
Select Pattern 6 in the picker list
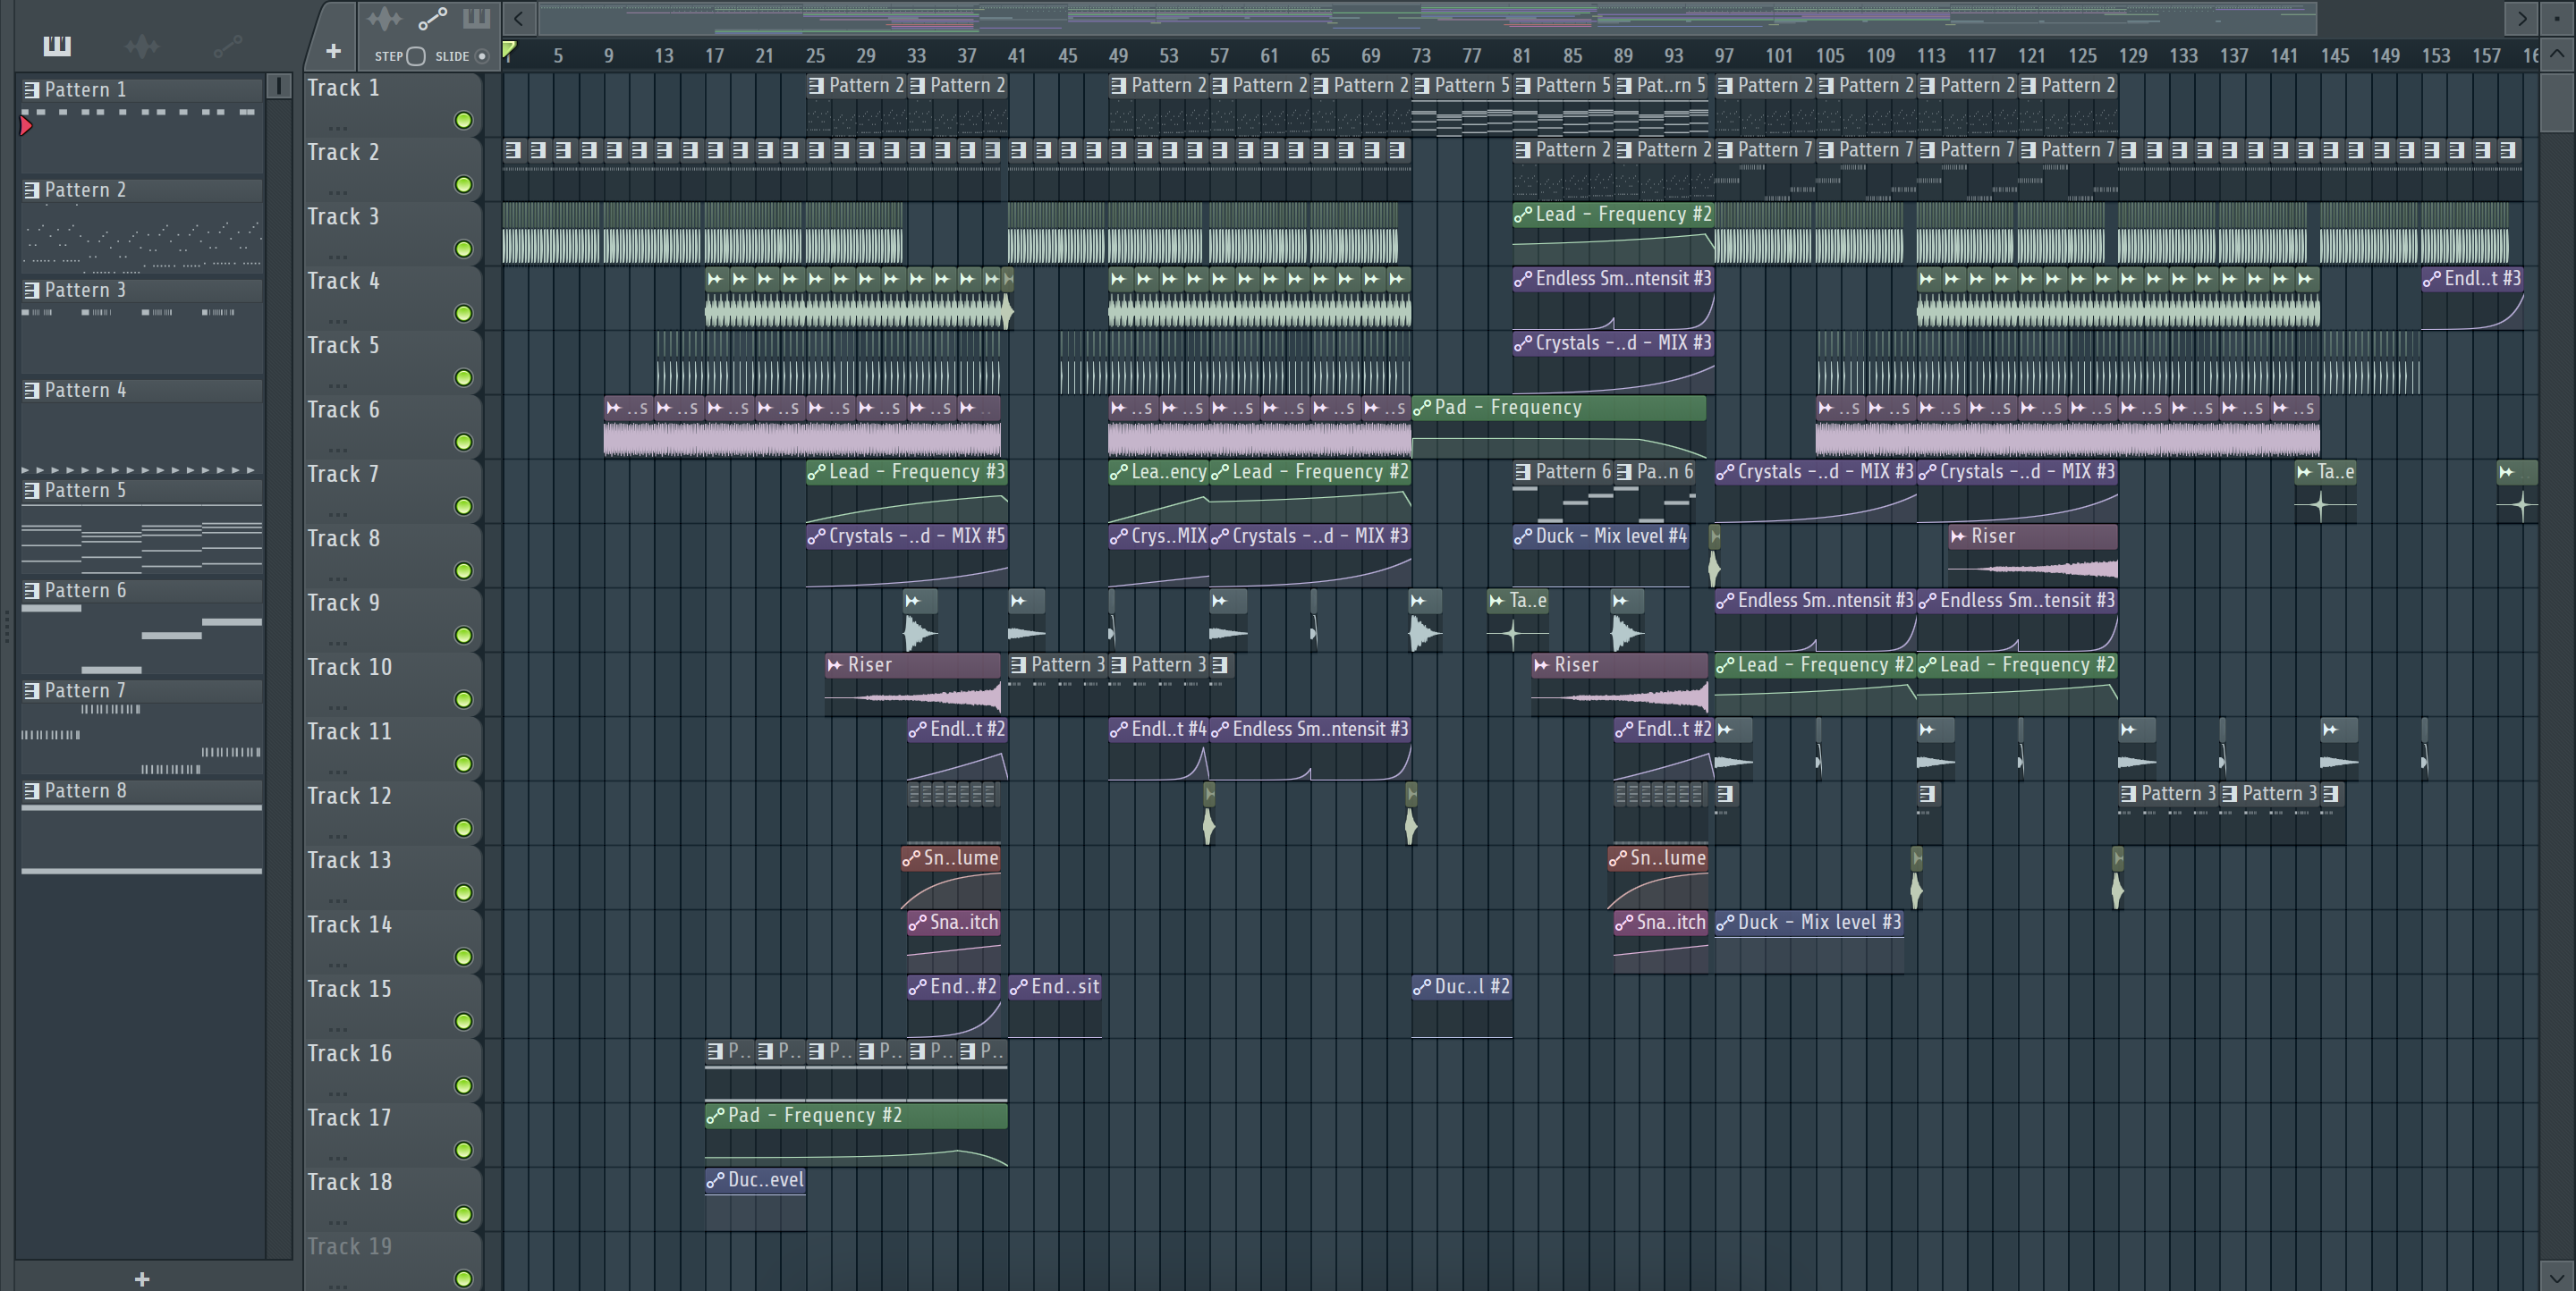pyautogui.click(x=142, y=591)
